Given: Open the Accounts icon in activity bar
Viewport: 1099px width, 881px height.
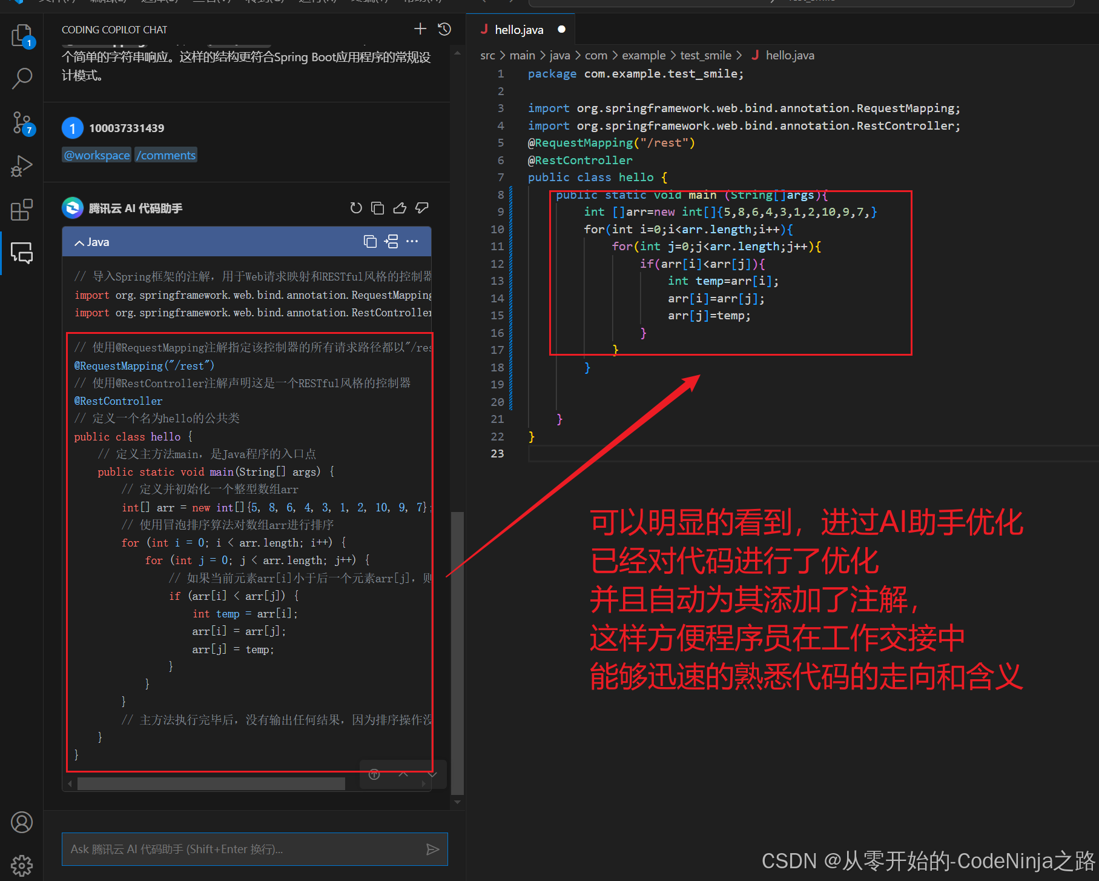Looking at the screenshot, I should click(x=22, y=822).
